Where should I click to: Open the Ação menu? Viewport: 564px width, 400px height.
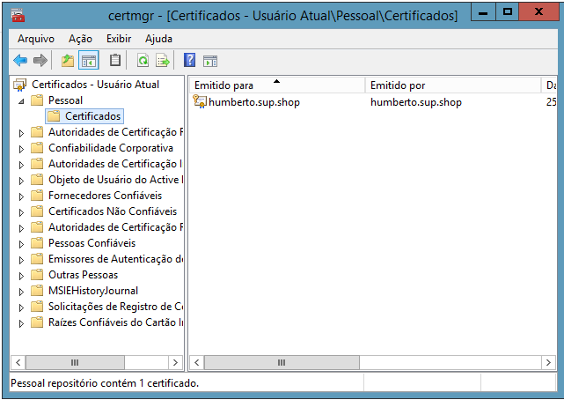pos(80,39)
